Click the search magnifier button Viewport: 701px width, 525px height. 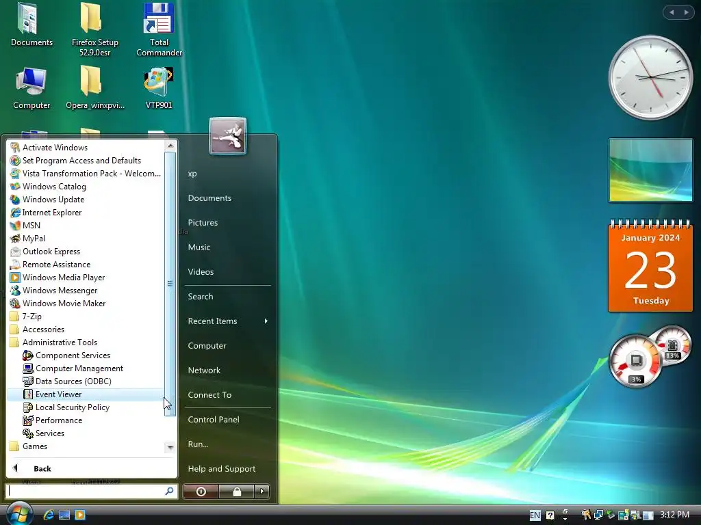click(170, 491)
